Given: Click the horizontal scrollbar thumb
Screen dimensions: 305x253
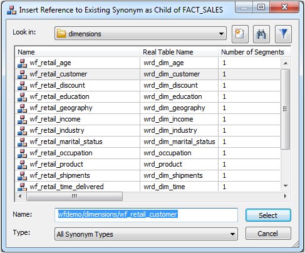Looking at the screenshot, I should tap(75, 196).
